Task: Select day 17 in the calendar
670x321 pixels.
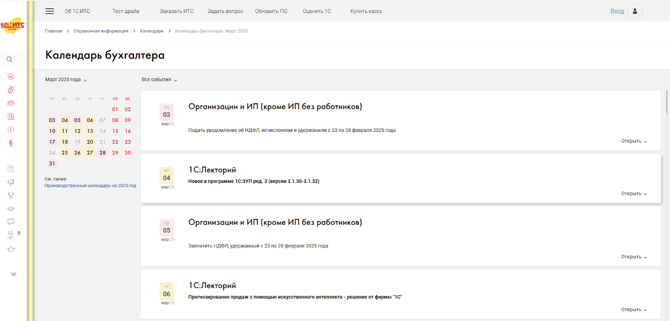Action: click(x=52, y=142)
